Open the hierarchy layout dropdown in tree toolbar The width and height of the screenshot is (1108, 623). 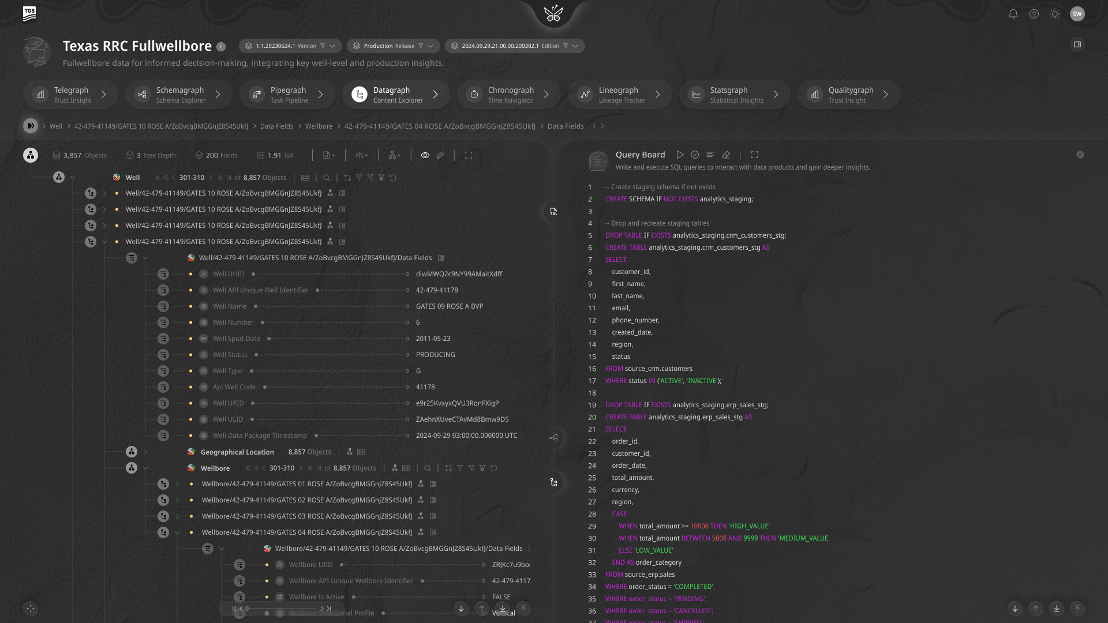[395, 155]
